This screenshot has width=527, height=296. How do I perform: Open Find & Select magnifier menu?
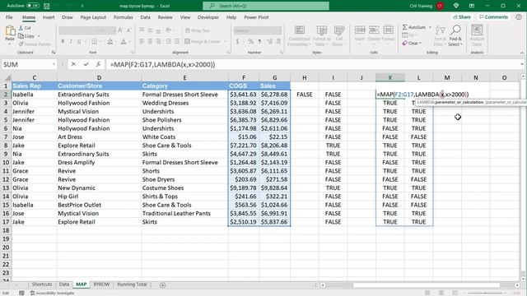[x=455, y=35]
